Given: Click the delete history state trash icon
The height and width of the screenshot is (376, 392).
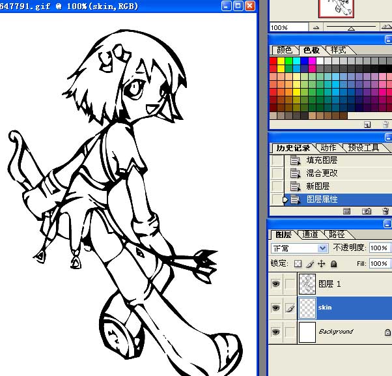Looking at the screenshot, I should click(385, 211).
